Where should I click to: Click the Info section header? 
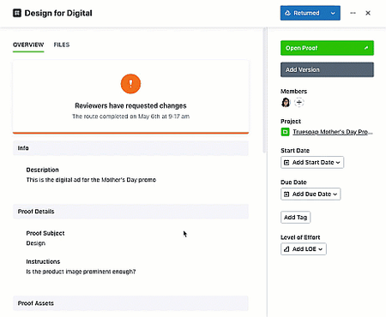130,148
